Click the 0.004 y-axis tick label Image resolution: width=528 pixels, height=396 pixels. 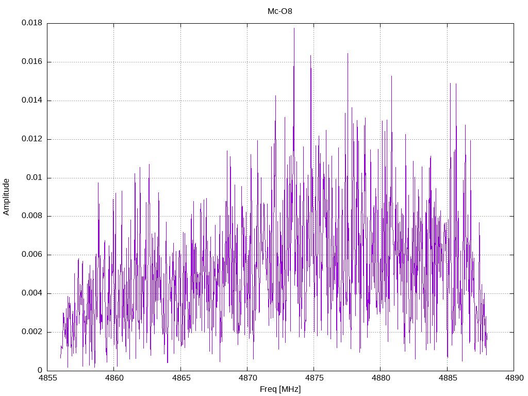point(32,293)
